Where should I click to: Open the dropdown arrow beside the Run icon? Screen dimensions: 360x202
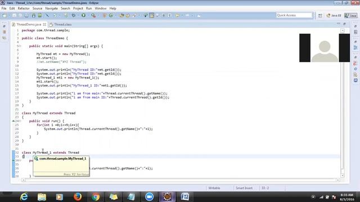pos(88,16)
